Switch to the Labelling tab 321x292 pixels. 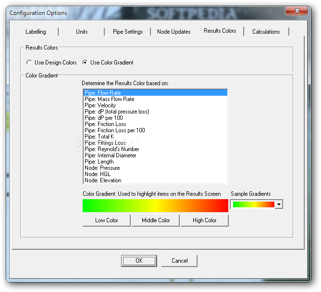click(36, 32)
